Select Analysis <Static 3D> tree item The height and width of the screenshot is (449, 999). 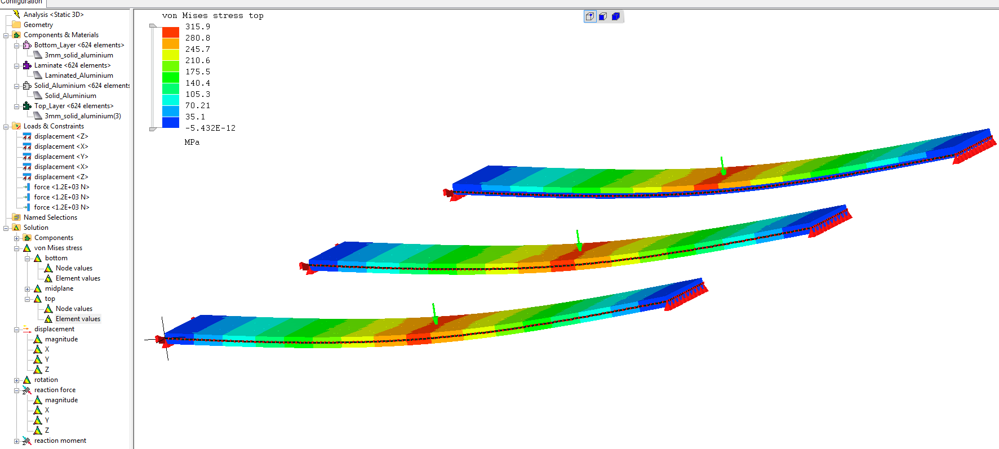(x=54, y=15)
